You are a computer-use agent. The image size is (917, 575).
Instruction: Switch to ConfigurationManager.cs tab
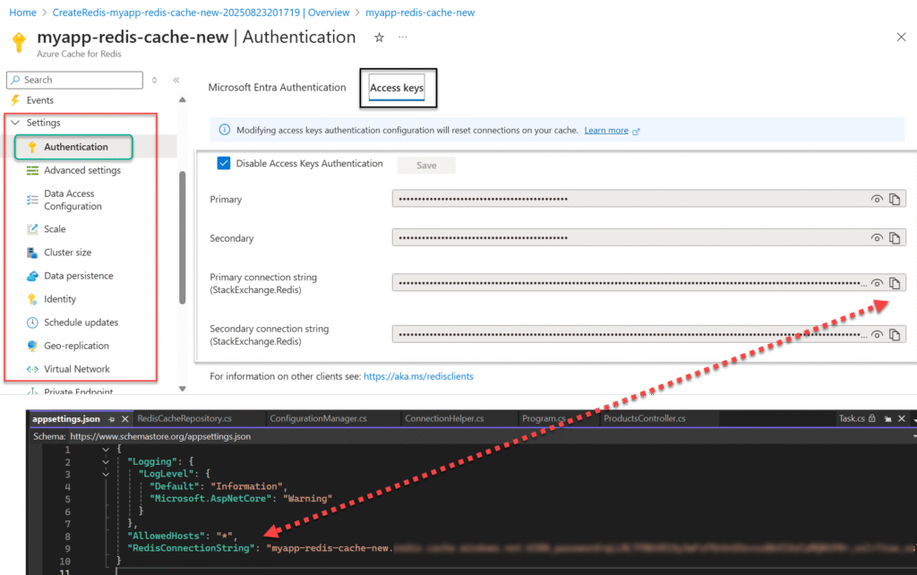[318, 418]
